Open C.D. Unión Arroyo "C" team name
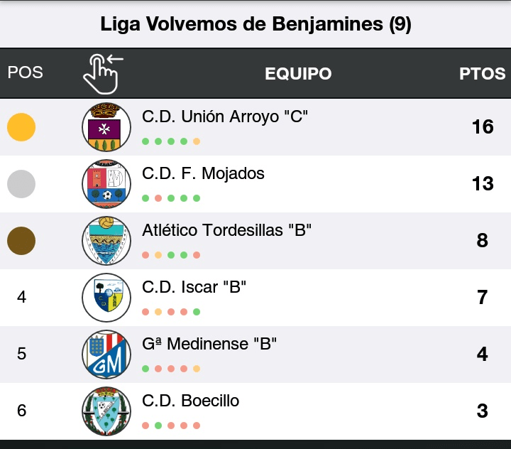Viewport: 511px width, 449px height. (x=224, y=117)
